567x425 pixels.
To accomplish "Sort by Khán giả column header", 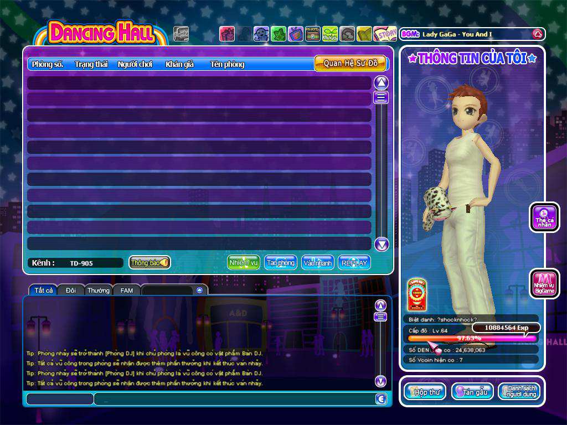I will (x=180, y=64).
